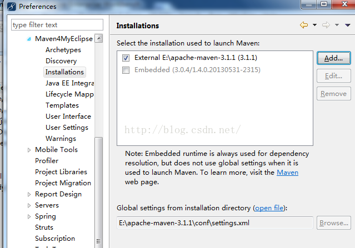Viewport: 355px width, 248px height.
Task: Open User Interface preferences page
Action: coord(68,116)
